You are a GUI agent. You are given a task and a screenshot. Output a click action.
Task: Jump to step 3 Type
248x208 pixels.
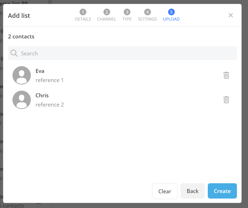pos(127,15)
